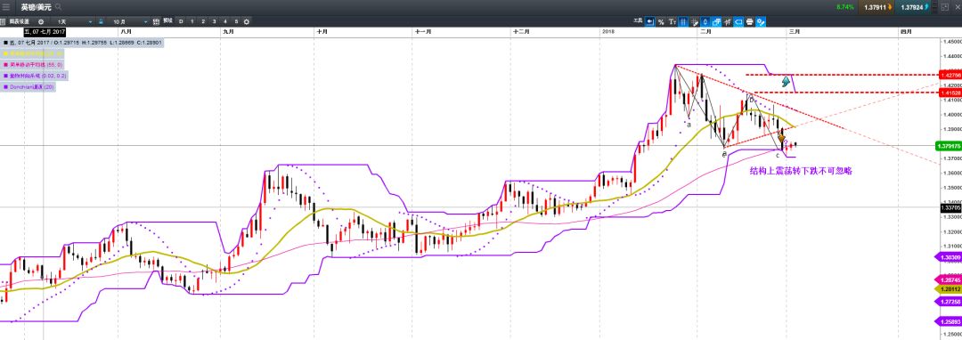Select preset 4
This screenshot has width=962, height=340.
coord(225,21)
